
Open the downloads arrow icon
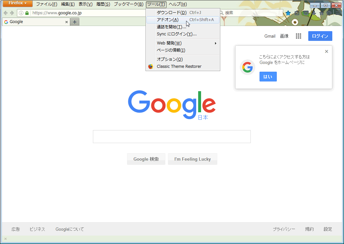[x=314, y=13]
